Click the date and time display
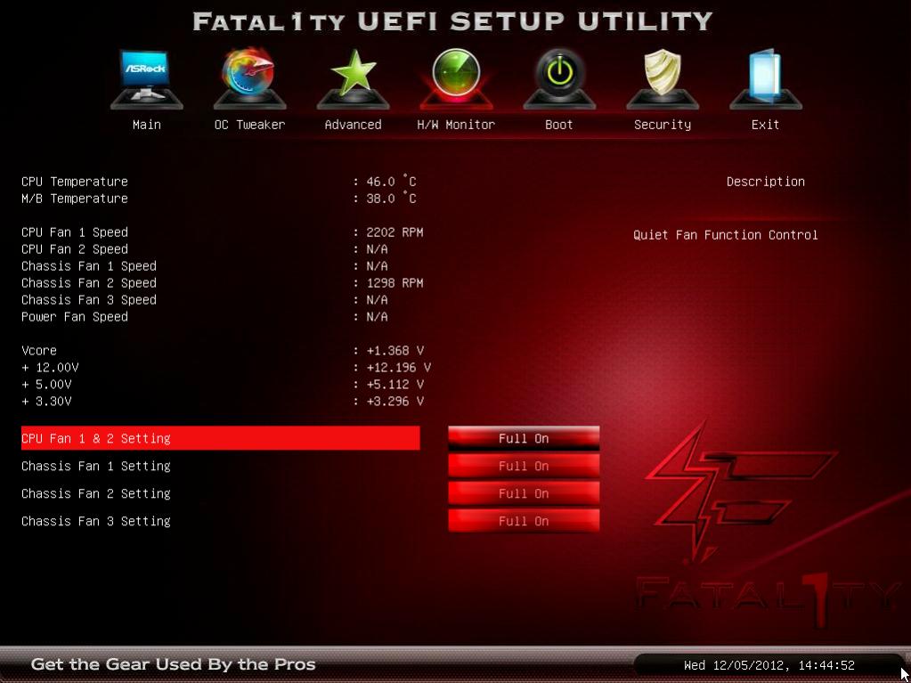The width and height of the screenshot is (911, 683). pos(769,665)
